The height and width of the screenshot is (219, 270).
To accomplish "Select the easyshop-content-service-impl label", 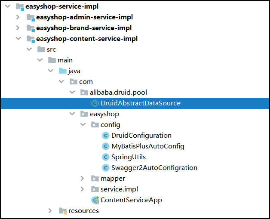I will (x=87, y=39).
